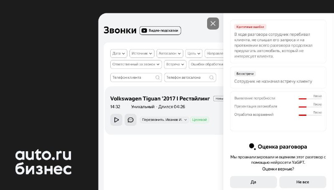The image size is (334, 190).
Task: Click the search icon in Телефон клиента
Action: click(x=157, y=77)
